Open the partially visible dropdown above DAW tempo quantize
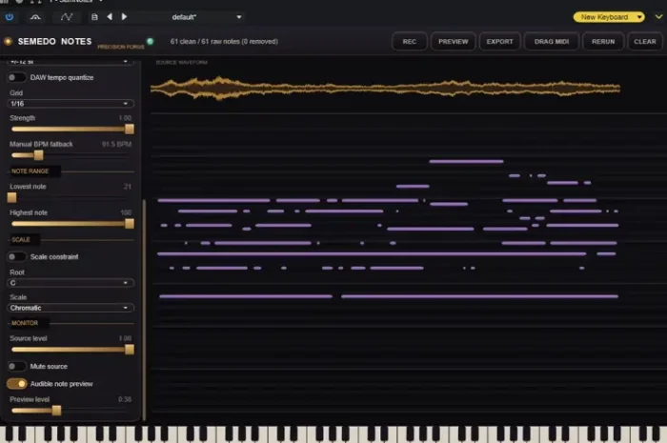The height and width of the screenshot is (443, 667). 71,62
